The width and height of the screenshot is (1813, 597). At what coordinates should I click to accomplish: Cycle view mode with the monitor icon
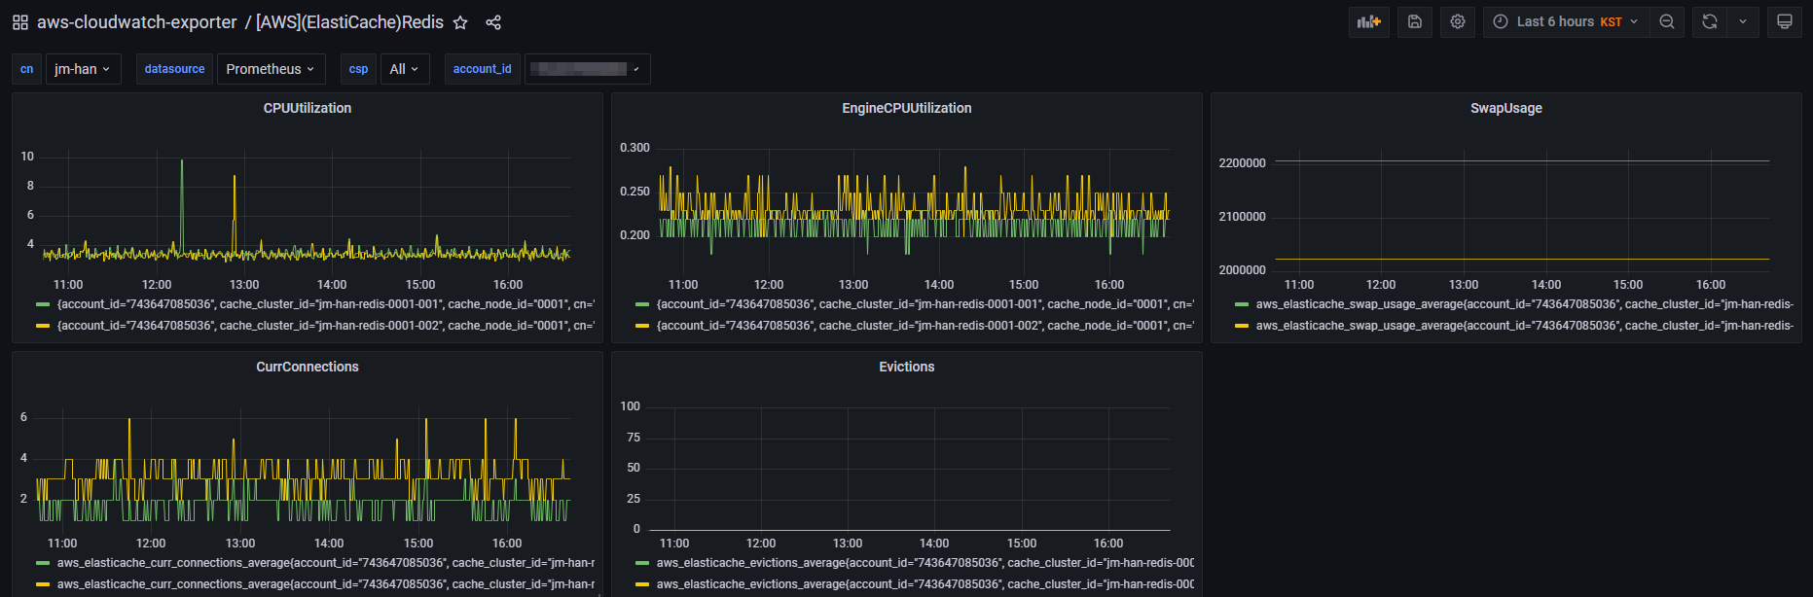coord(1785,21)
